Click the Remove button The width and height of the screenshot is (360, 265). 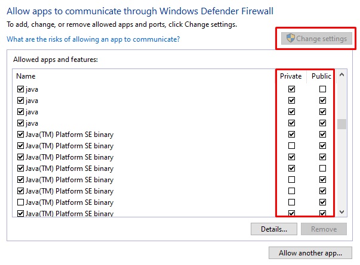[324, 229]
